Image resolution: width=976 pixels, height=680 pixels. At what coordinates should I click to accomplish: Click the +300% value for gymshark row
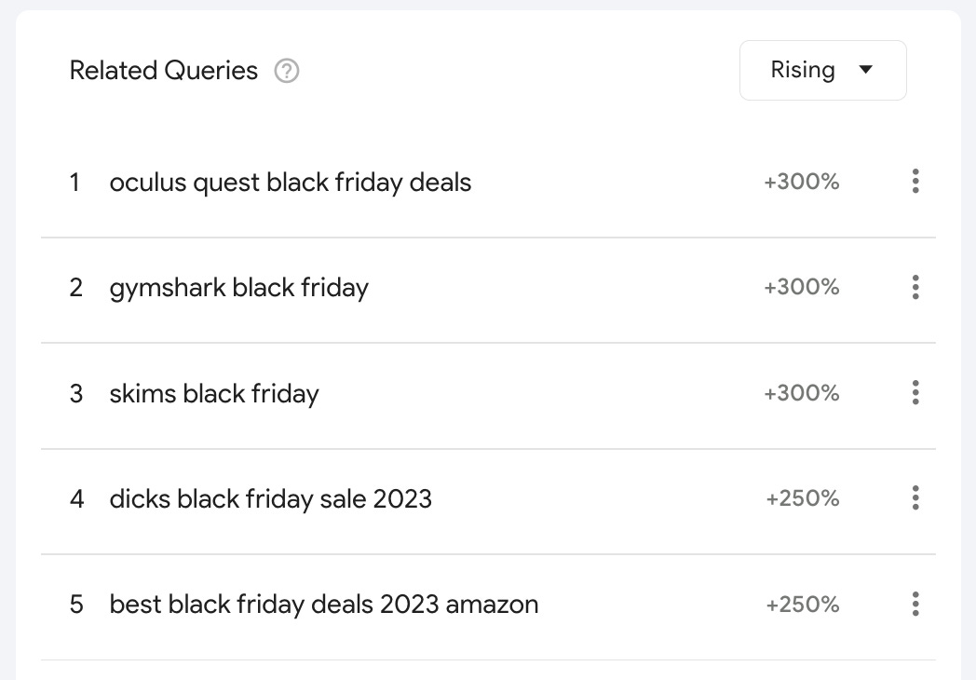(802, 288)
